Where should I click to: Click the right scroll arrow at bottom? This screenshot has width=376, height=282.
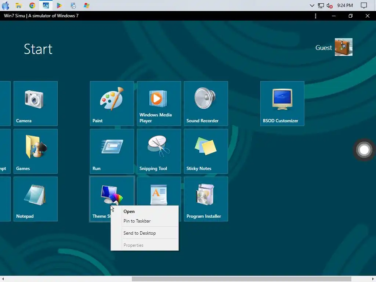click(x=373, y=279)
